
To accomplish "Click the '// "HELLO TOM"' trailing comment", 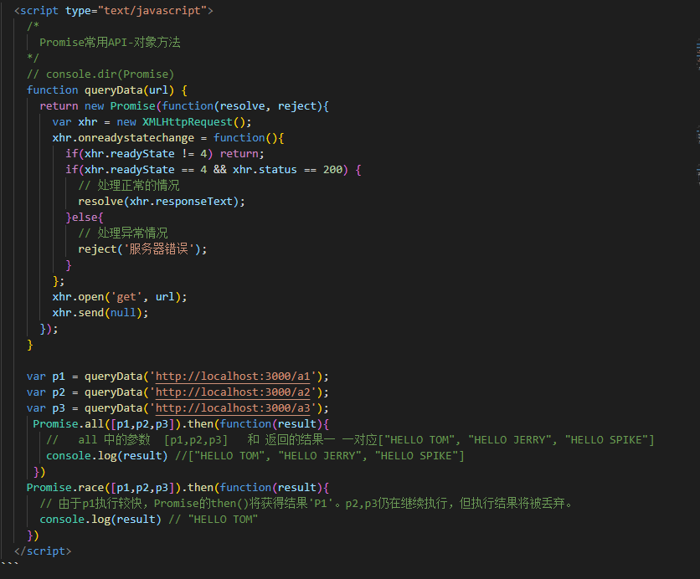I will coord(213,520).
